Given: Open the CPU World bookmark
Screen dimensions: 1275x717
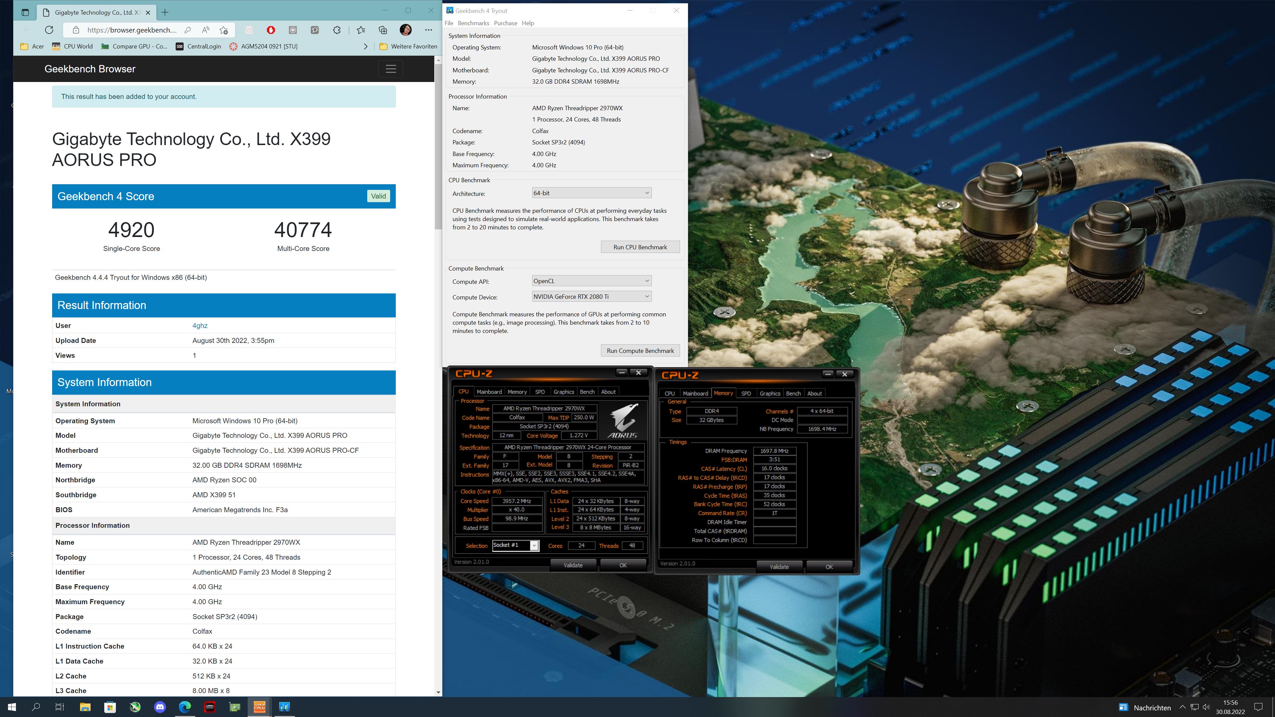Looking at the screenshot, I should [x=72, y=46].
